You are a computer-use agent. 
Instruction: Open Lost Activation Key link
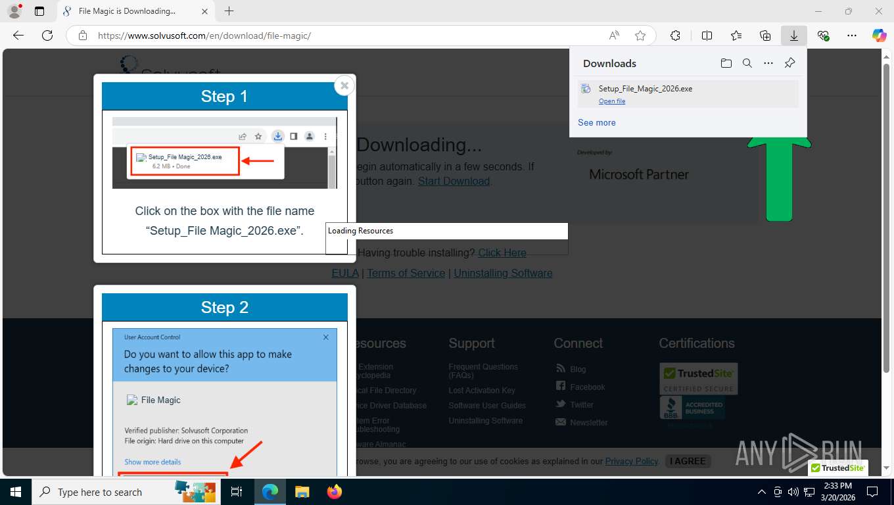pyautogui.click(x=482, y=391)
